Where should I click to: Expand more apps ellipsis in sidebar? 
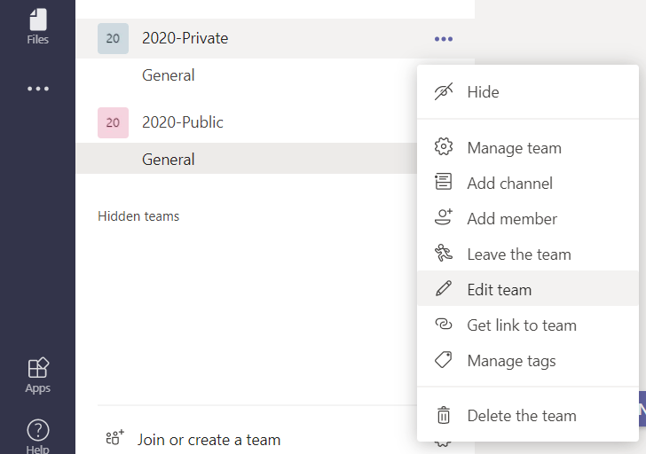(x=37, y=89)
